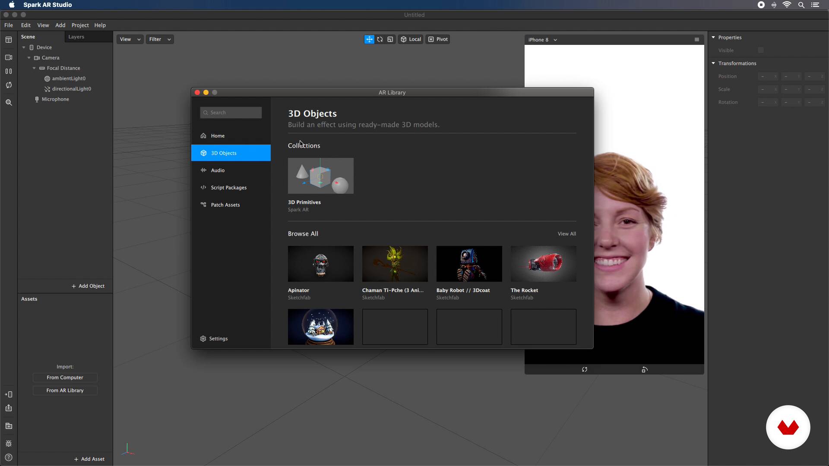
Task: Collapse the Focal Distance tree item
Action: click(x=34, y=68)
